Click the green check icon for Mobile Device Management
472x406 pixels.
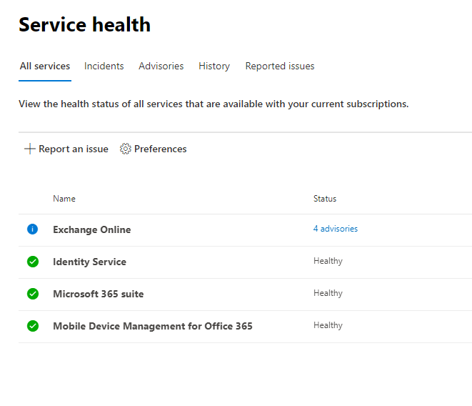click(33, 326)
